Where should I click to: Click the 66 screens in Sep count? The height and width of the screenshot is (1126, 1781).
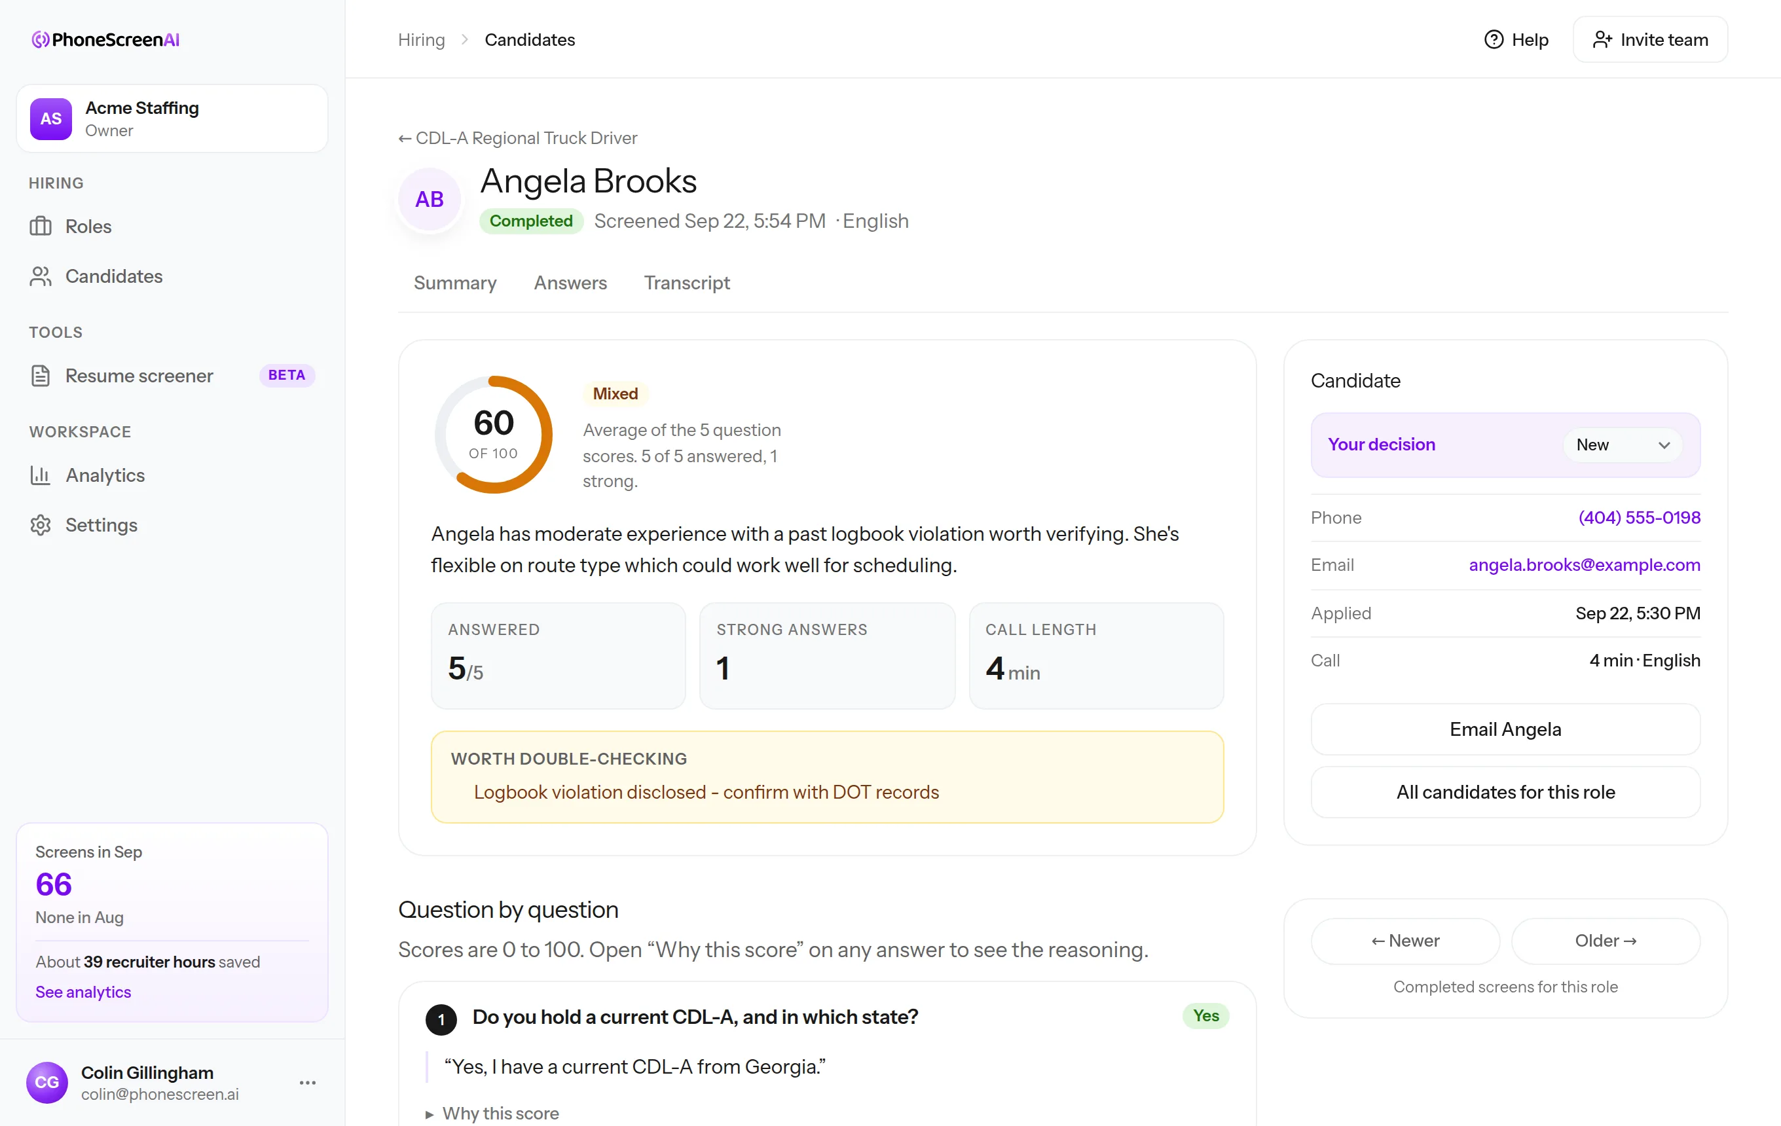pyautogui.click(x=54, y=884)
